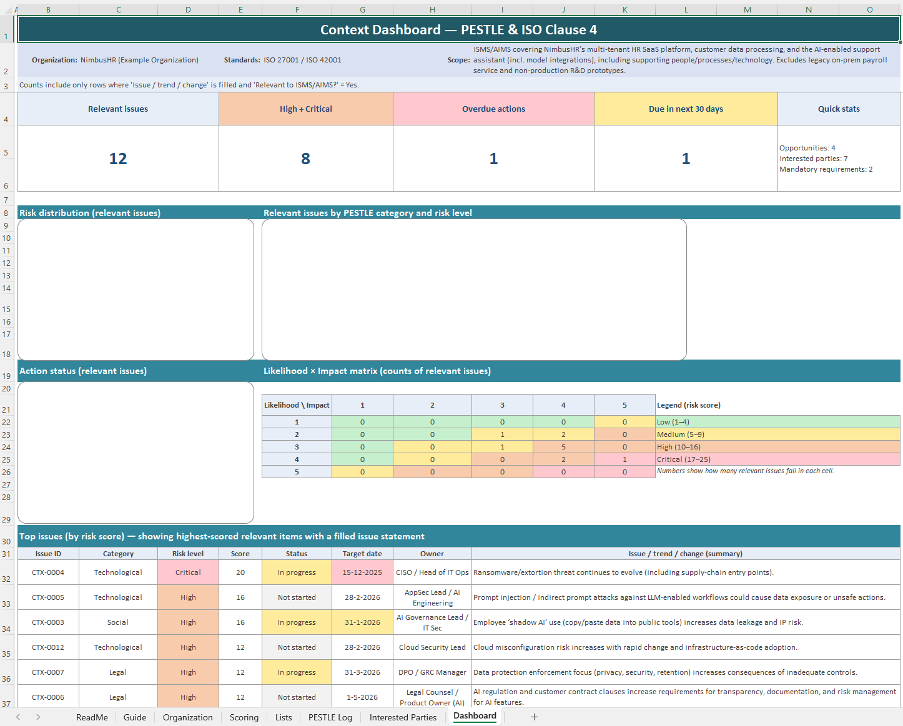903x726 pixels.
Task: Switch to the Organization sheet
Action: [187, 717]
